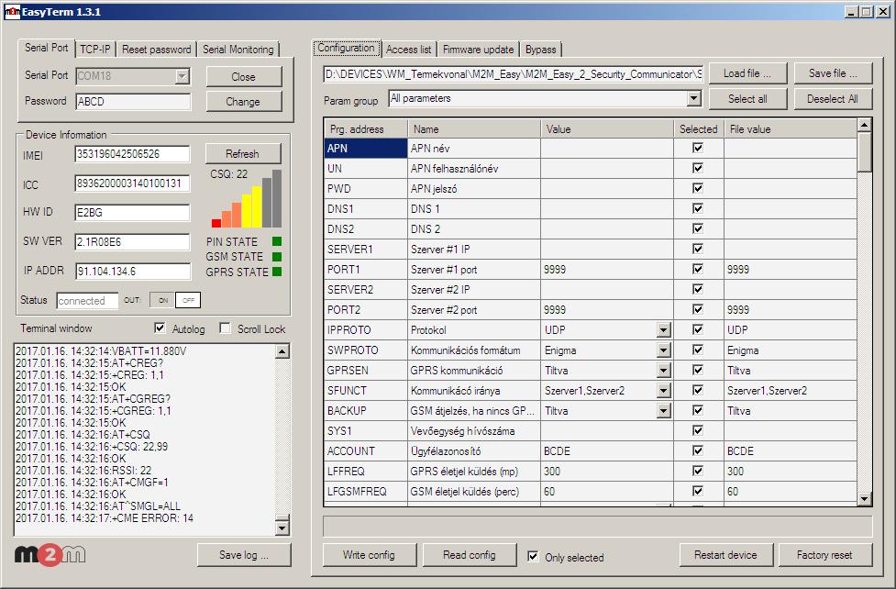Viewport: 896px width, 589px height.
Task: Switch to the TCP-IP tab
Action: (x=94, y=50)
